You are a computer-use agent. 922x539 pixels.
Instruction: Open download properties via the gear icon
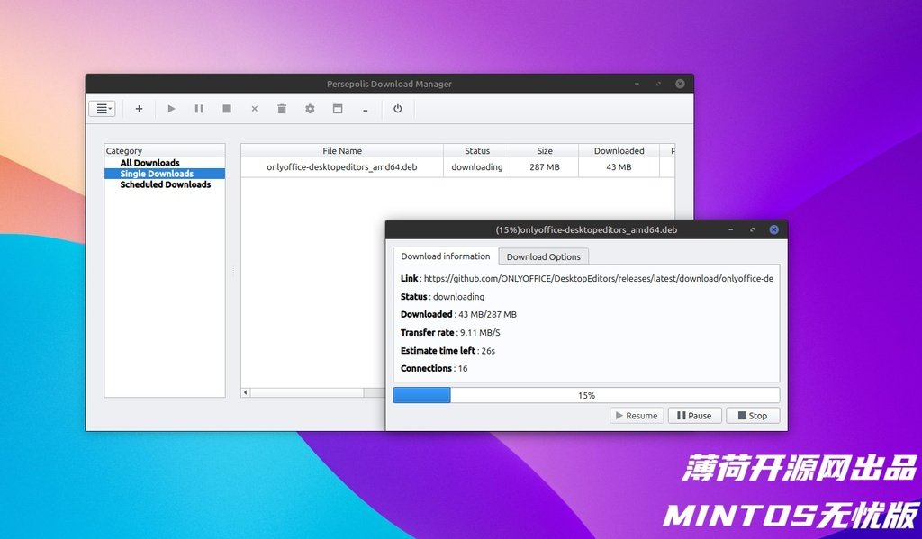point(310,109)
